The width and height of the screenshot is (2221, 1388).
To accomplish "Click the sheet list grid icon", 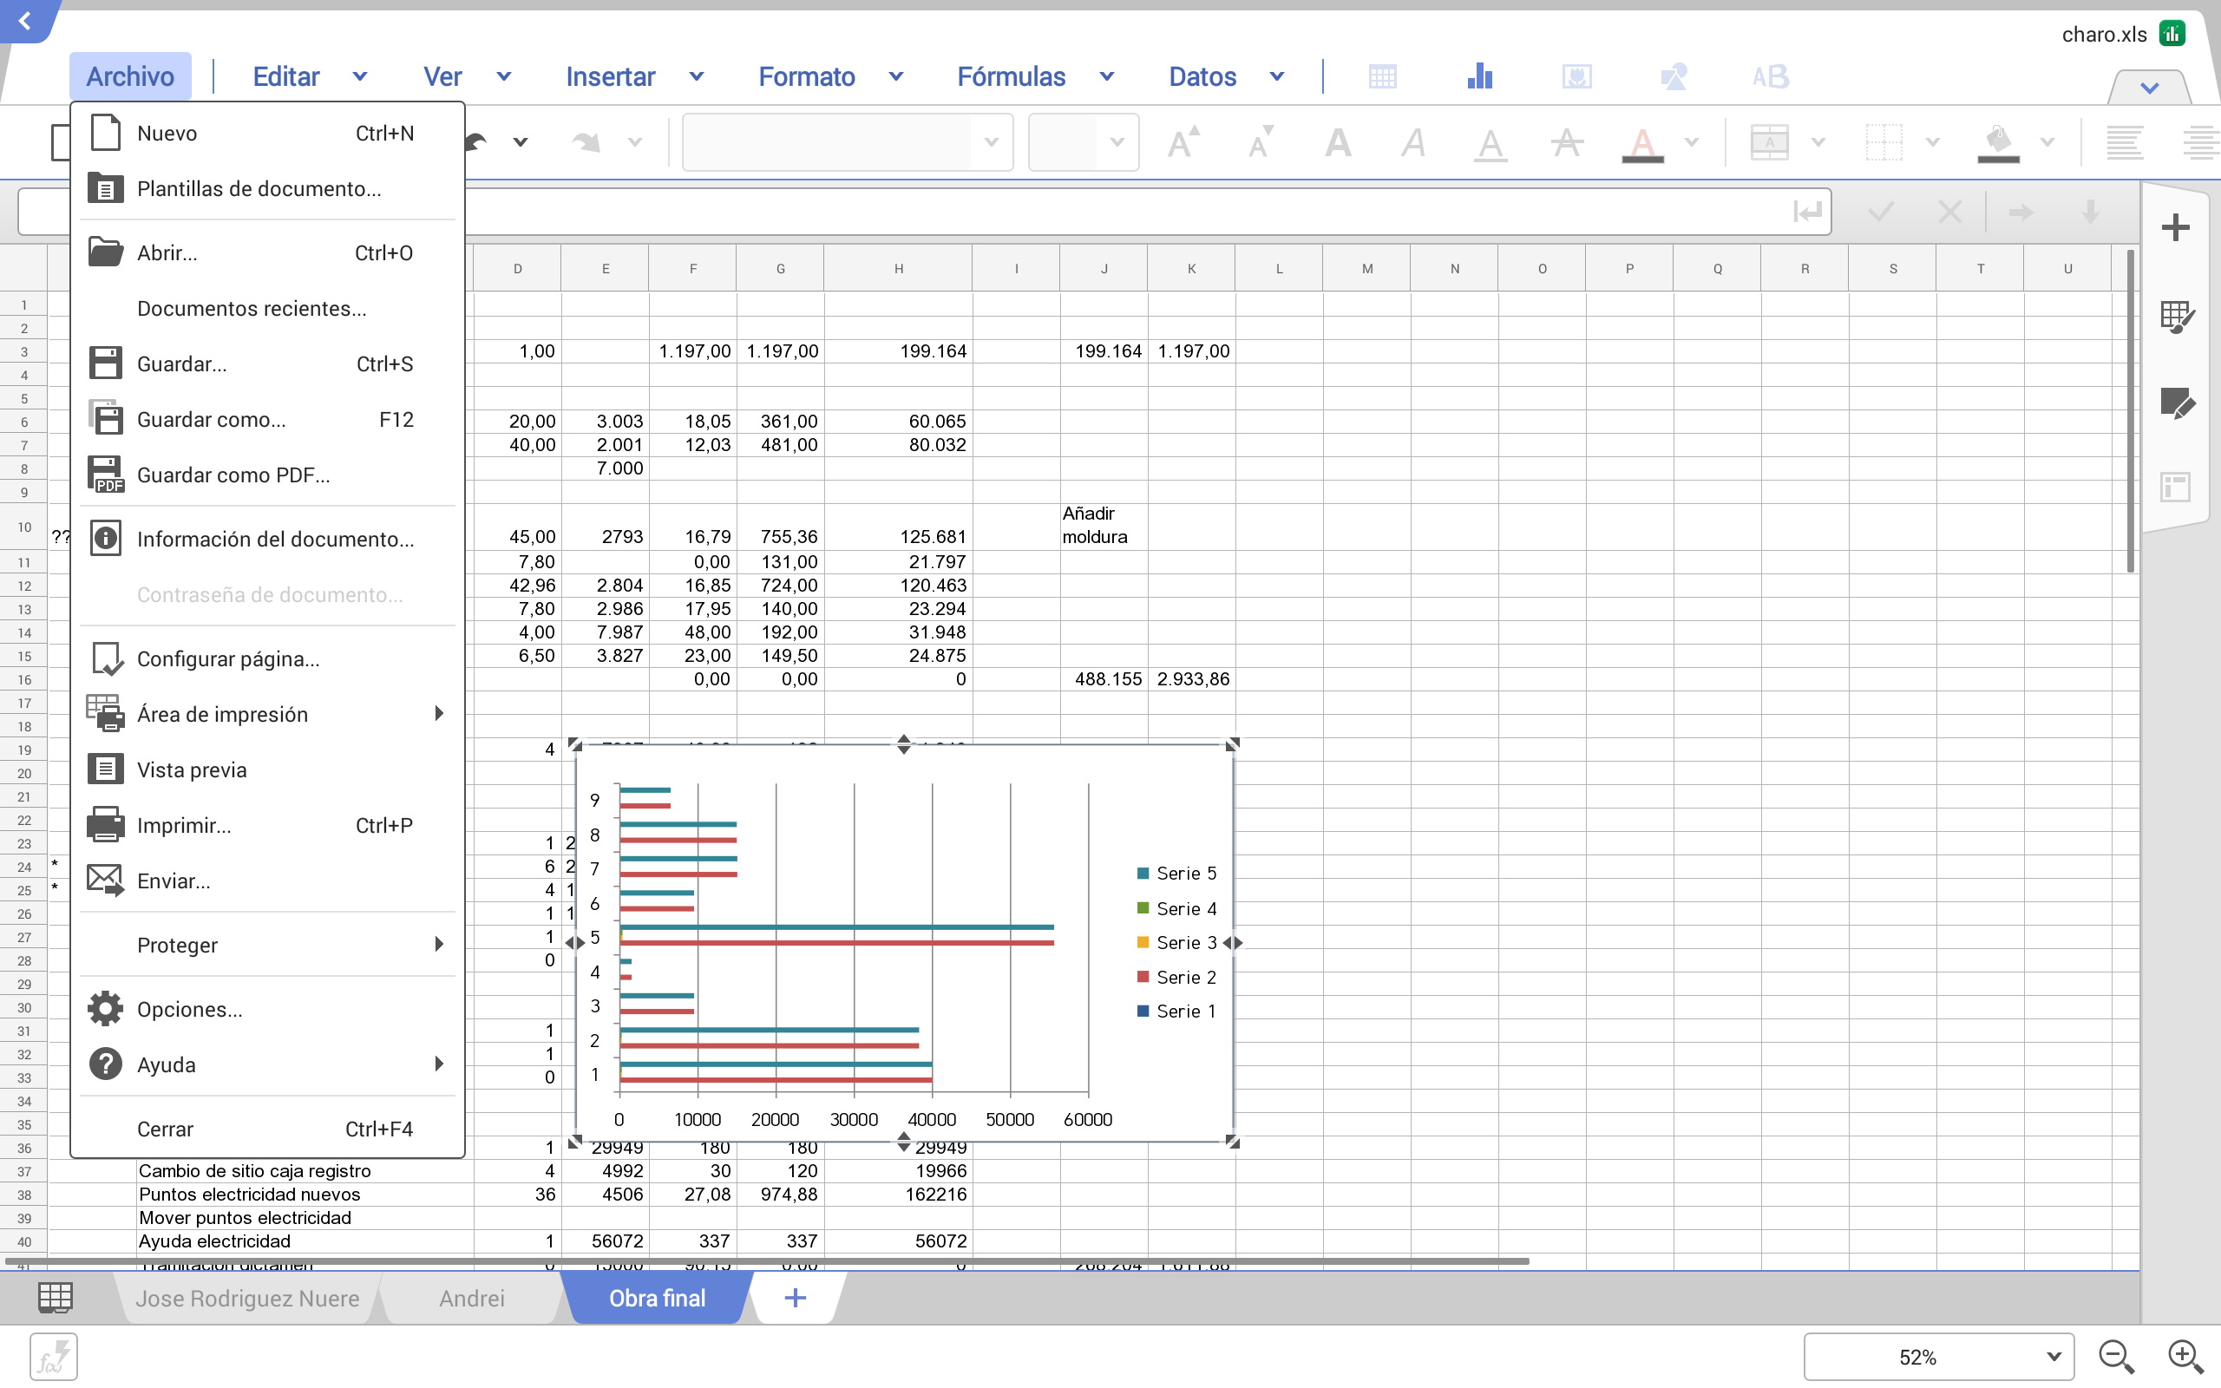I will point(55,1297).
